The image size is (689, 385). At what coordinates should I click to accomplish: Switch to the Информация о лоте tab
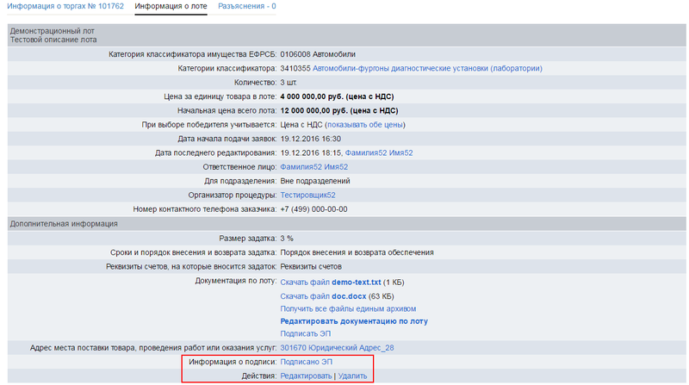[x=171, y=6]
